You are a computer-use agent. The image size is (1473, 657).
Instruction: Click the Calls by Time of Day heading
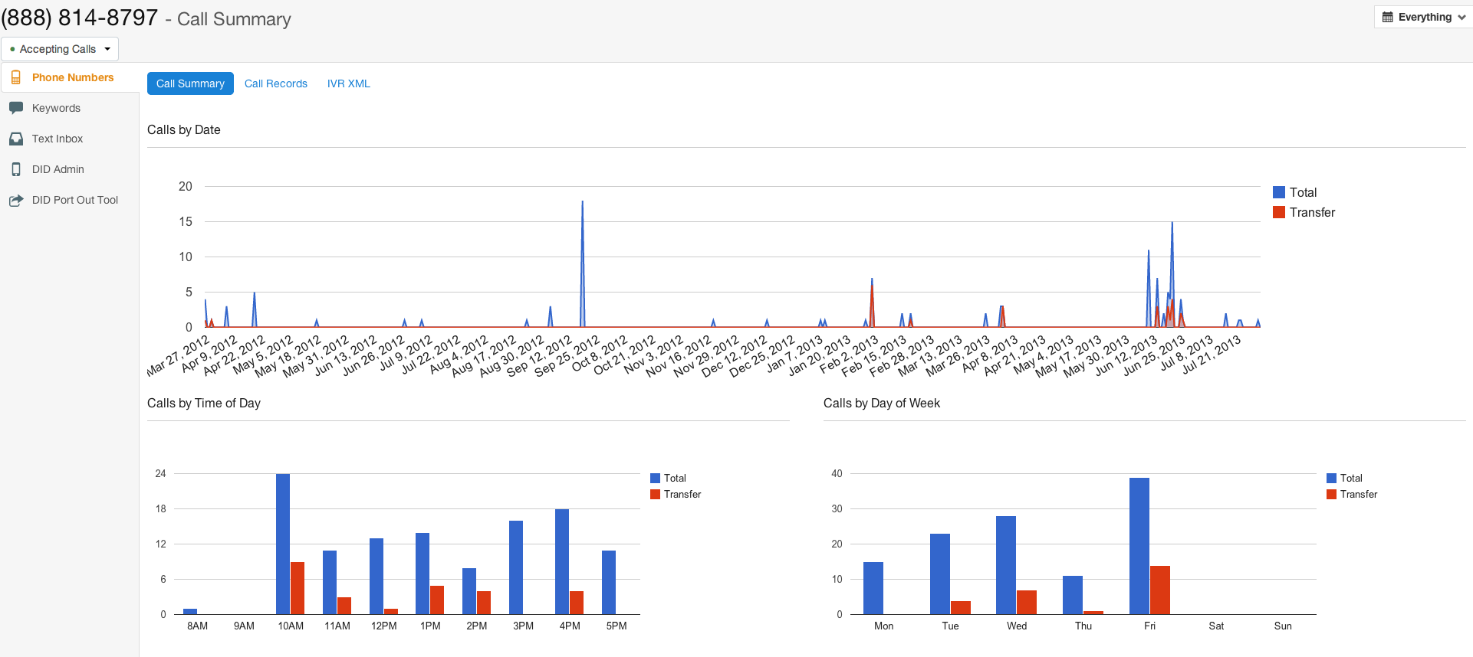[x=204, y=403]
